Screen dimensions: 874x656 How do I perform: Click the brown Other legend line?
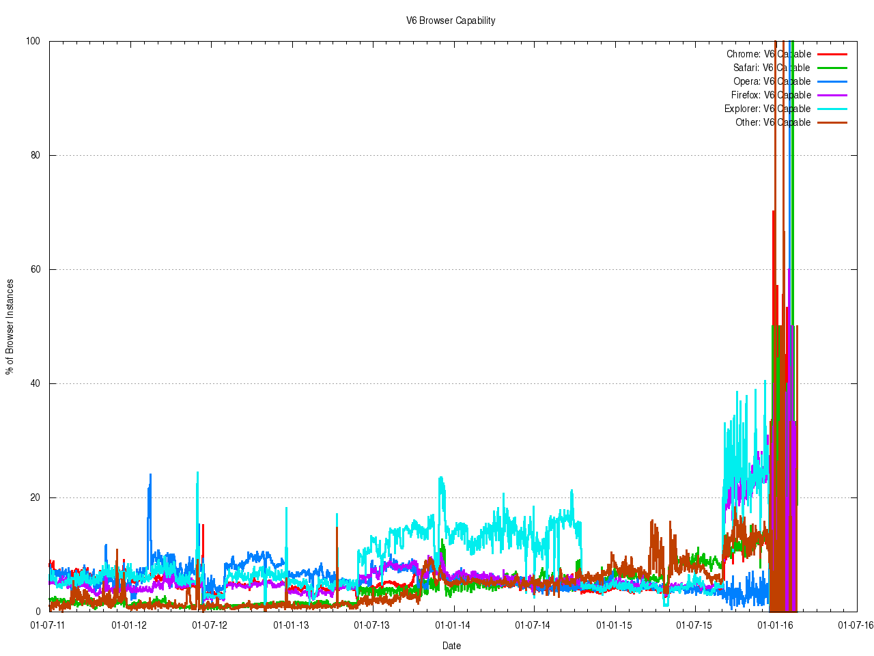[x=832, y=122]
